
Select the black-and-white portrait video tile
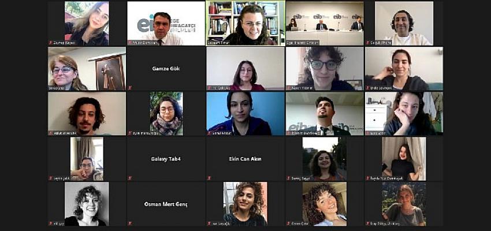[87, 204]
